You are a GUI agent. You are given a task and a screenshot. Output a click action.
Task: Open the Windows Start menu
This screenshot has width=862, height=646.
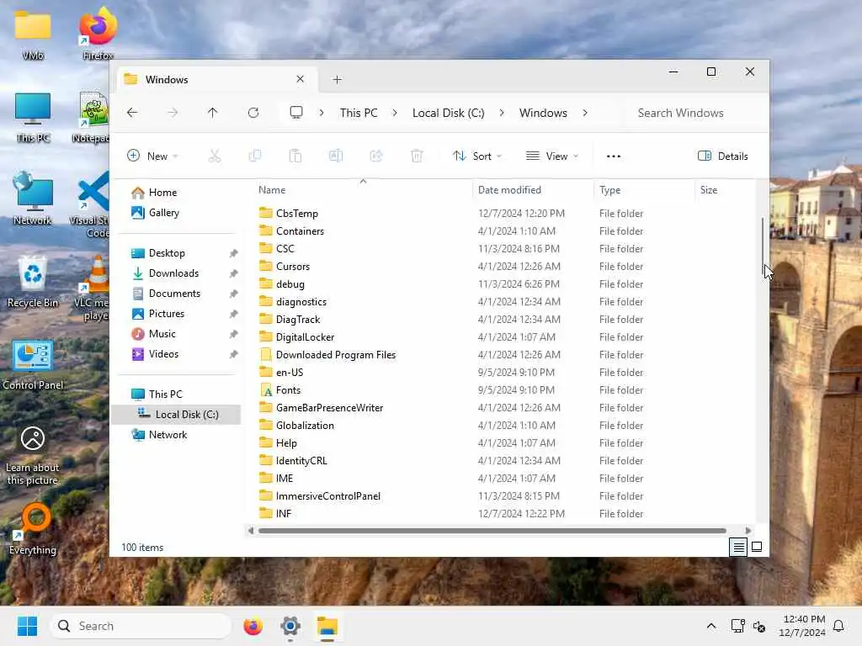click(x=27, y=626)
